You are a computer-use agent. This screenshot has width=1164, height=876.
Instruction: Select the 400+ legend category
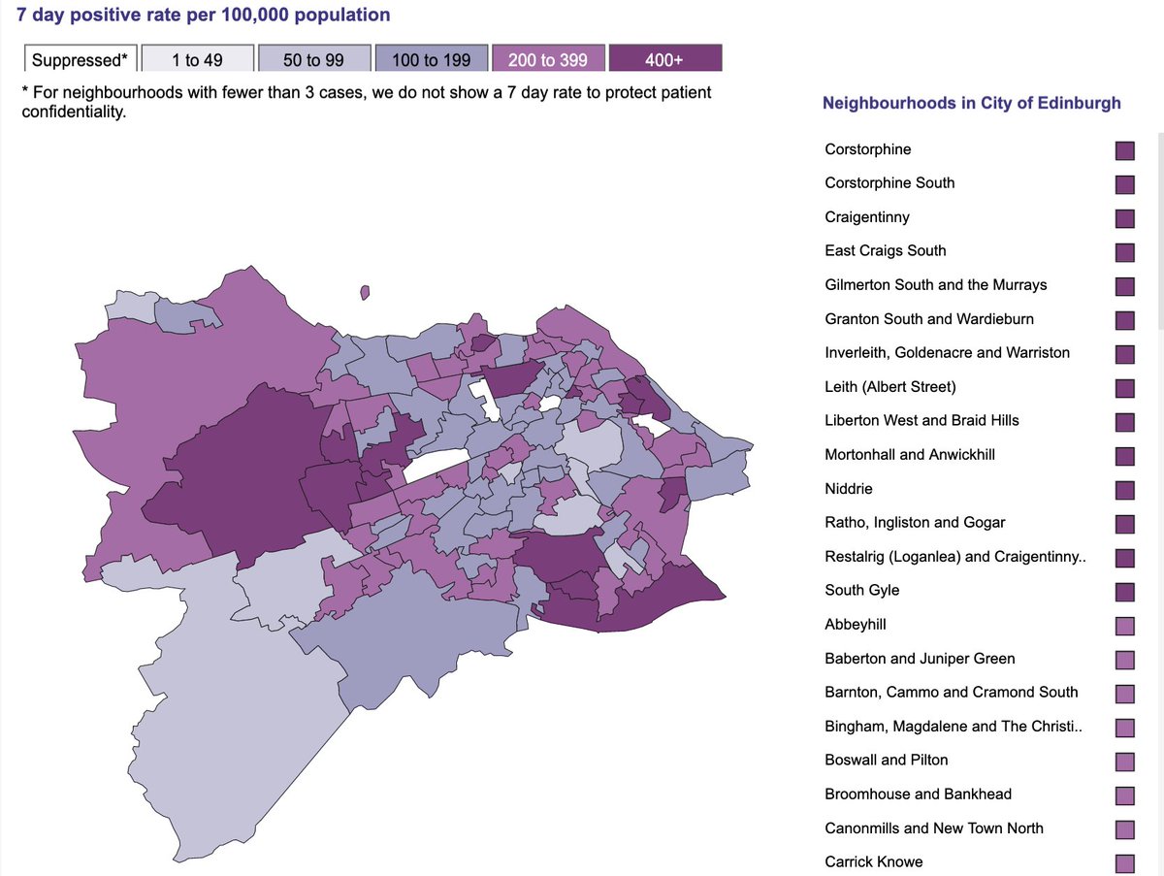click(664, 57)
